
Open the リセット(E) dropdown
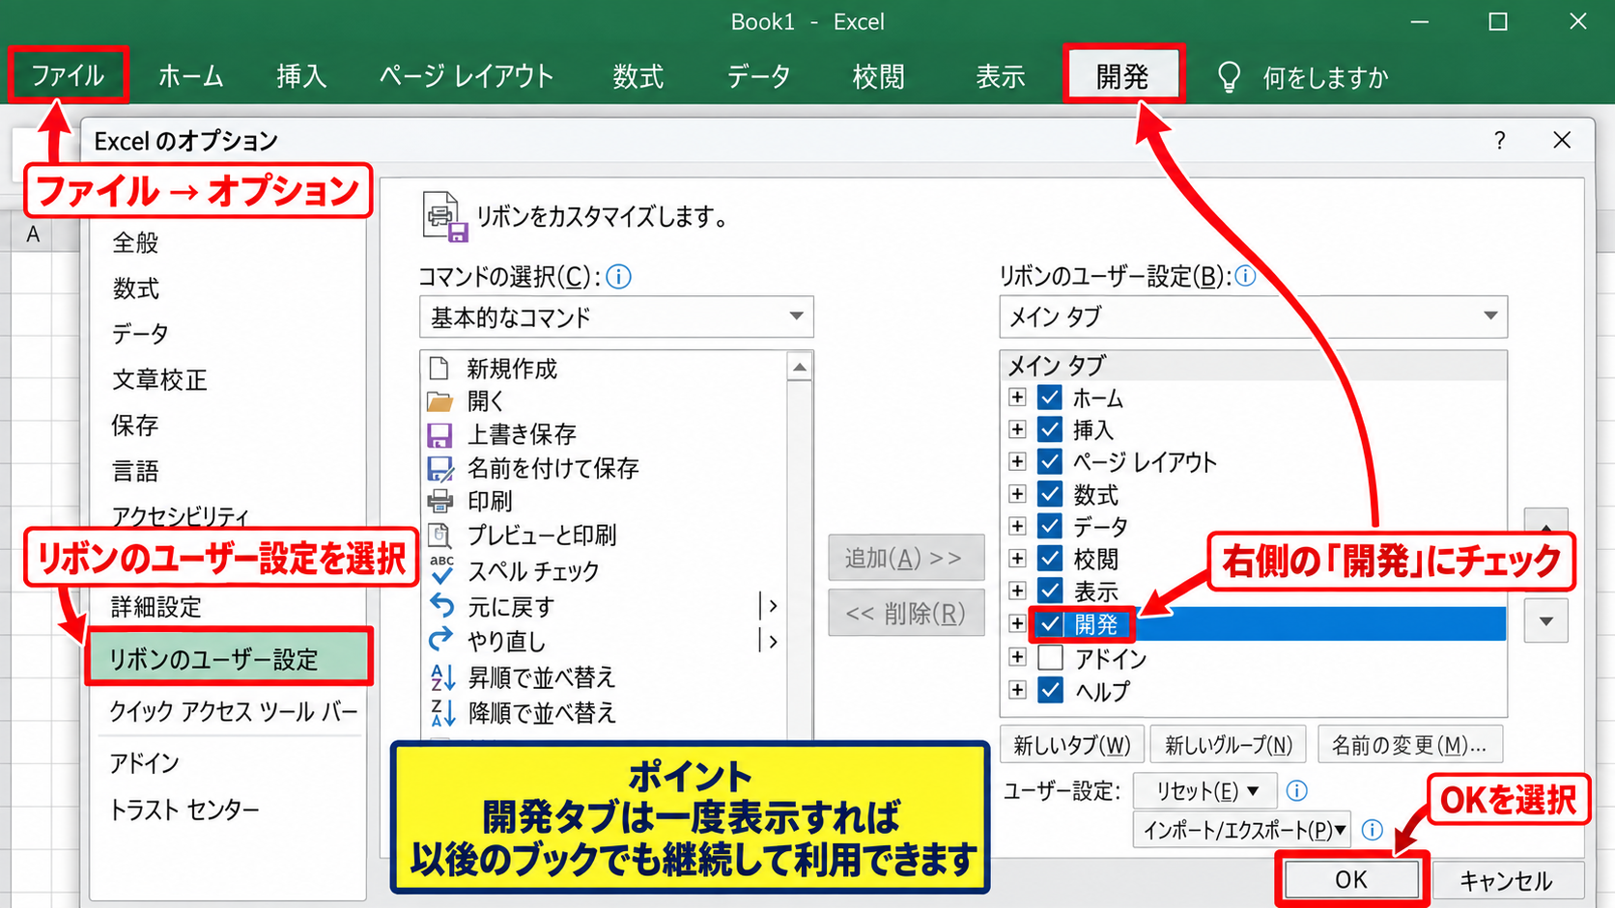[x=1205, y=791]
